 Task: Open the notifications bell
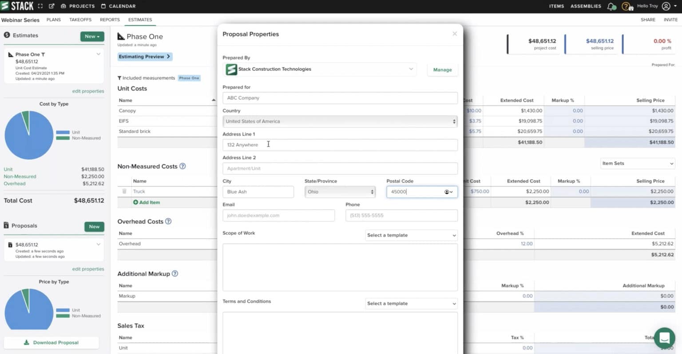point(611,6)
